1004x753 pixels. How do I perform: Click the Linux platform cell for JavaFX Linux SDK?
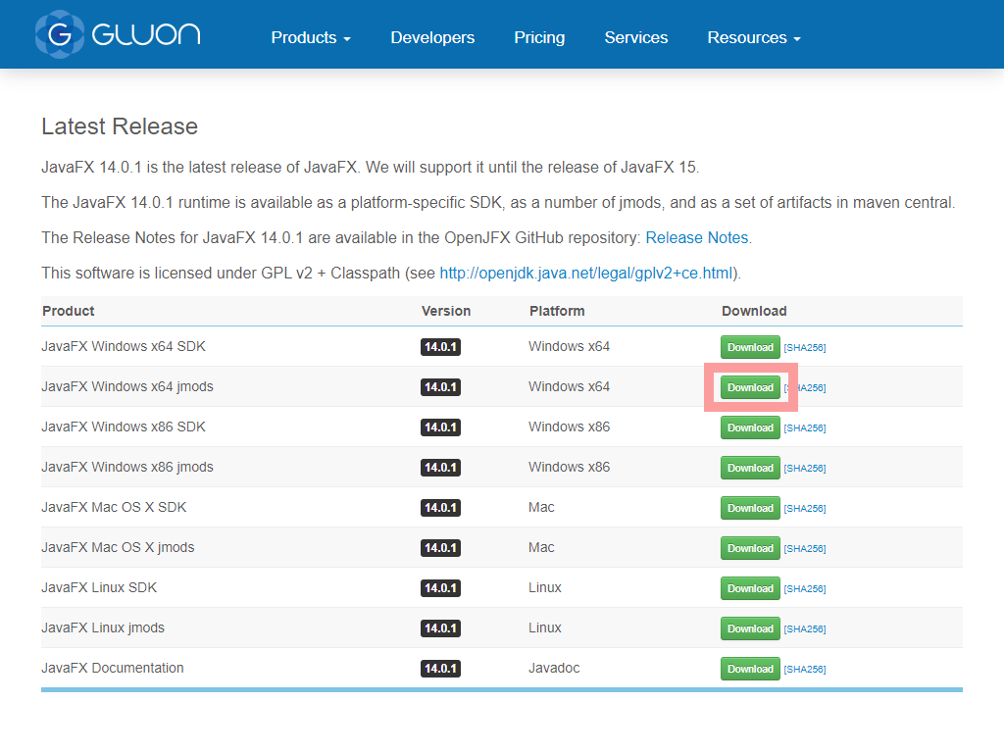(545, 588)
